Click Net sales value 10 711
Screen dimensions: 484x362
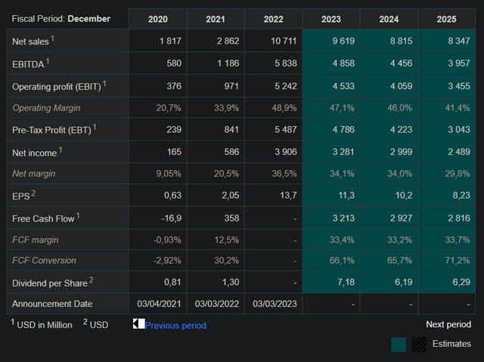(284, 41)
